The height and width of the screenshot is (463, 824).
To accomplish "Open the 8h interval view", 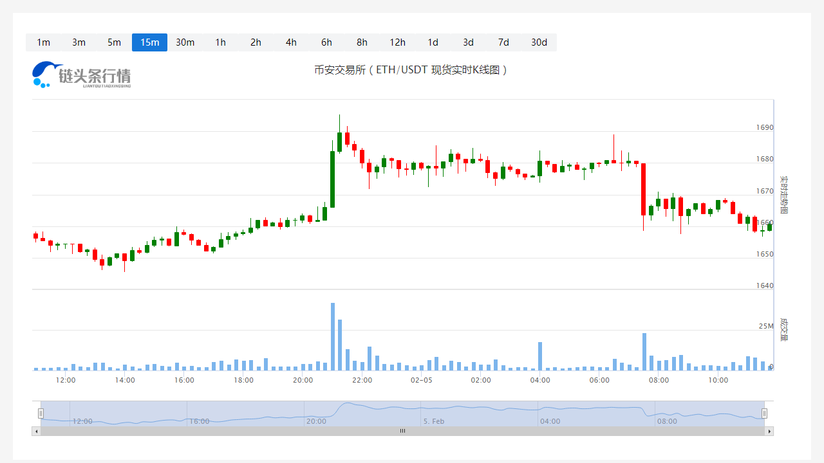I will pos(362,42).
